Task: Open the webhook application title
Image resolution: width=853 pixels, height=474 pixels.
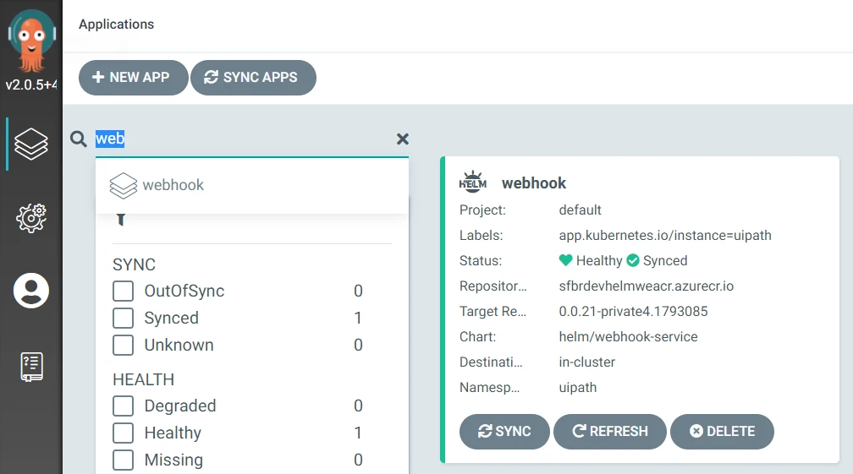Action: coord(534,183)
